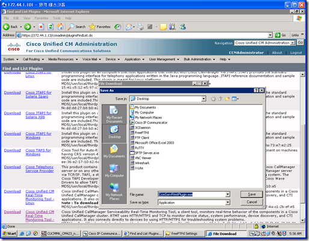Image resolution: width=309 pixels, height=241 pixels.
Task: Expand the User Management menu
Action: click(x=164, y=59)
